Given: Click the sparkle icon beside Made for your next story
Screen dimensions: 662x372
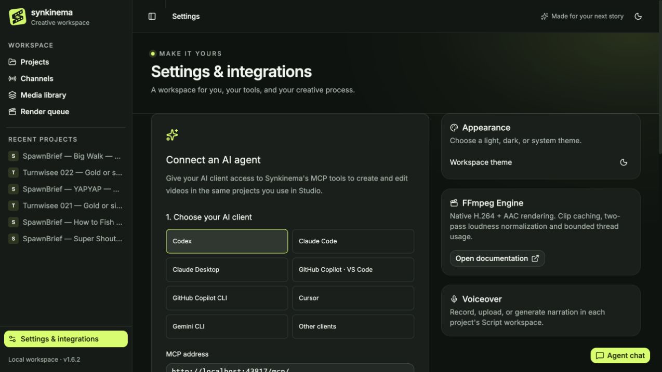Looking at the screenshot, I should [544, 16].
